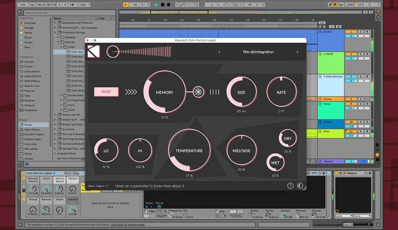The height and width of the screenshot is (230, 398).
Task: Toggle Session view selector icon
Action: [378, 17]
